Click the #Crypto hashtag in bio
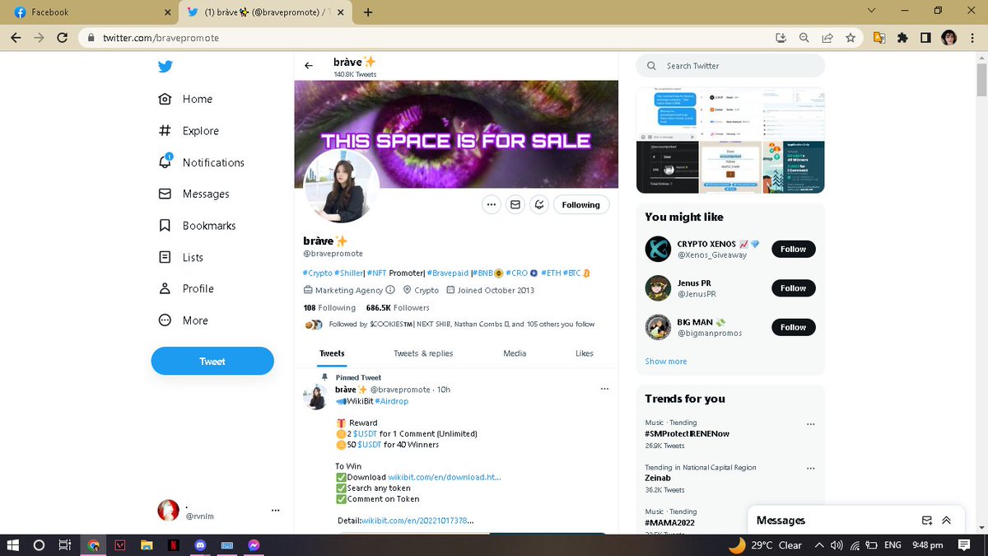 click(318, 273)
